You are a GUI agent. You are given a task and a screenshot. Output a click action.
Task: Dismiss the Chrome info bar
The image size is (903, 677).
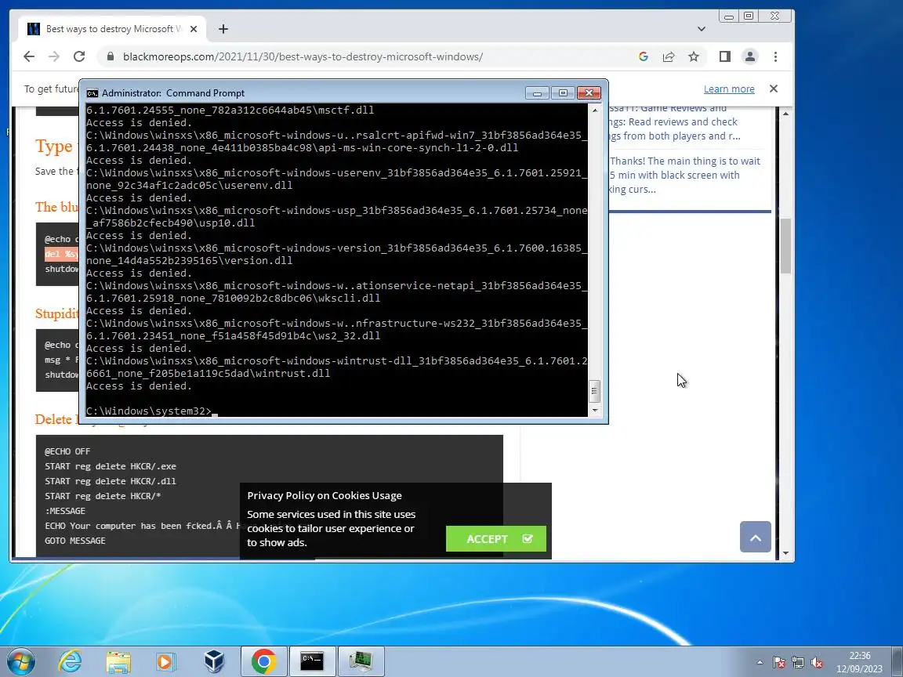774,89
